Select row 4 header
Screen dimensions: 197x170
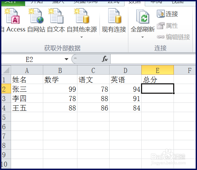click(6, 107)
